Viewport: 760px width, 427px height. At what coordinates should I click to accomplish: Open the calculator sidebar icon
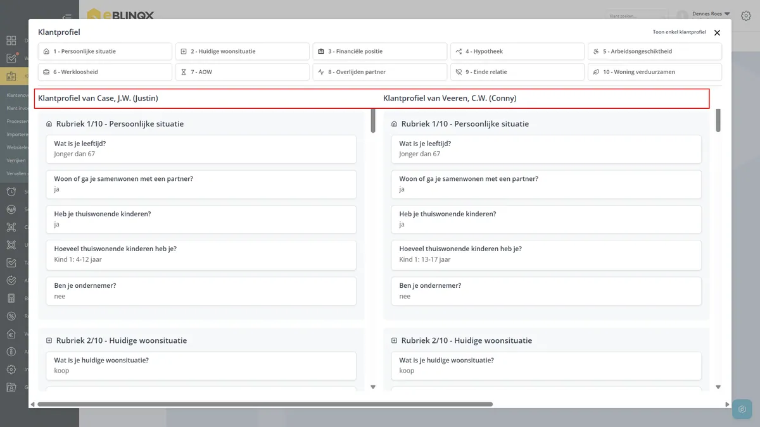[11, 298]
